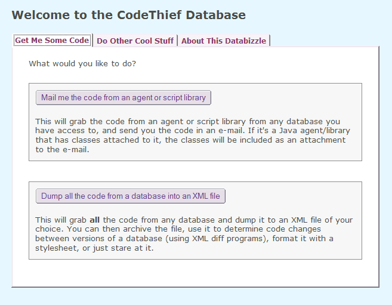
Task: Click Dump all the code into XML file button
Action: 131,196
